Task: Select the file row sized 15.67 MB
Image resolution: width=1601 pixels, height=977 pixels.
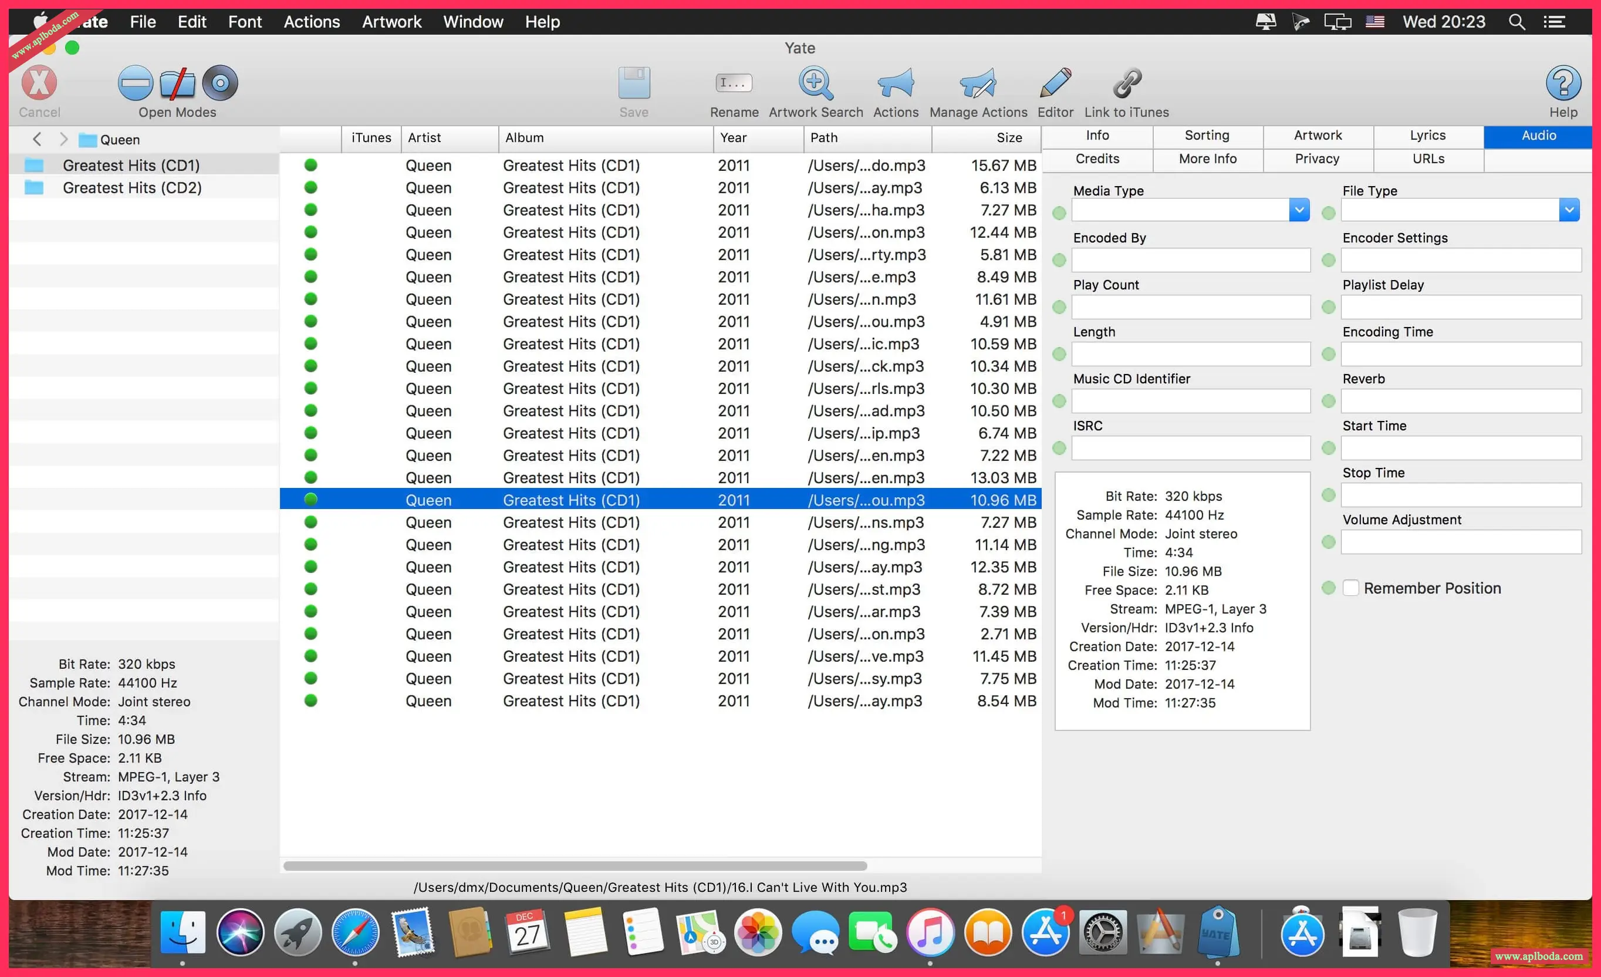Action: [x=661, y=166]
